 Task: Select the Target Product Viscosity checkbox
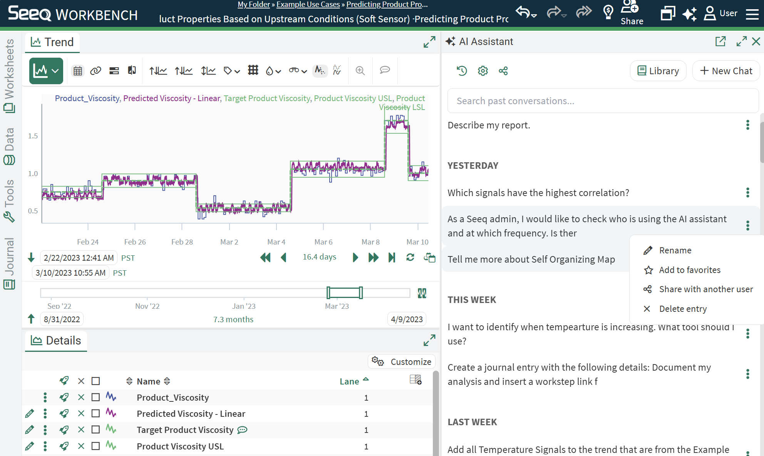coord(95,429)
